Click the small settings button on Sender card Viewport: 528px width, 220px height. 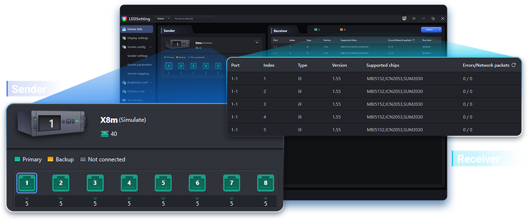[257, 42]
